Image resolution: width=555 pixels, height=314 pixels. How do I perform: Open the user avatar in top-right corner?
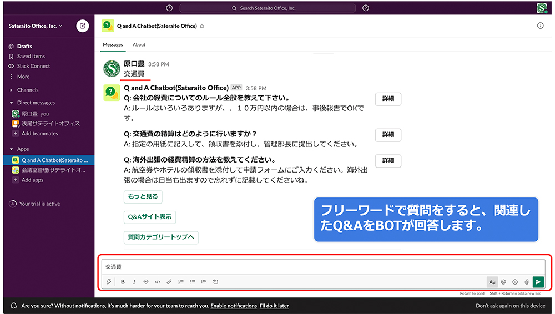click(542, 8)
